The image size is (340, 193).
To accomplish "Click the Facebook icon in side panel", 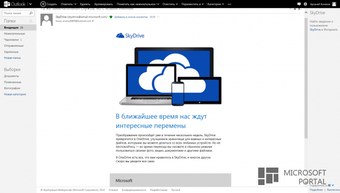I will point(329,185).
